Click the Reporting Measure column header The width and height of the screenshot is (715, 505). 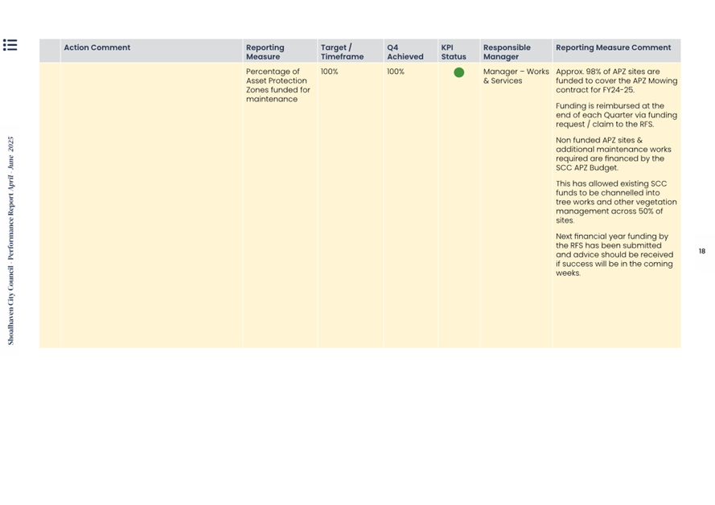pyautogui.click(x=265, y=52)
